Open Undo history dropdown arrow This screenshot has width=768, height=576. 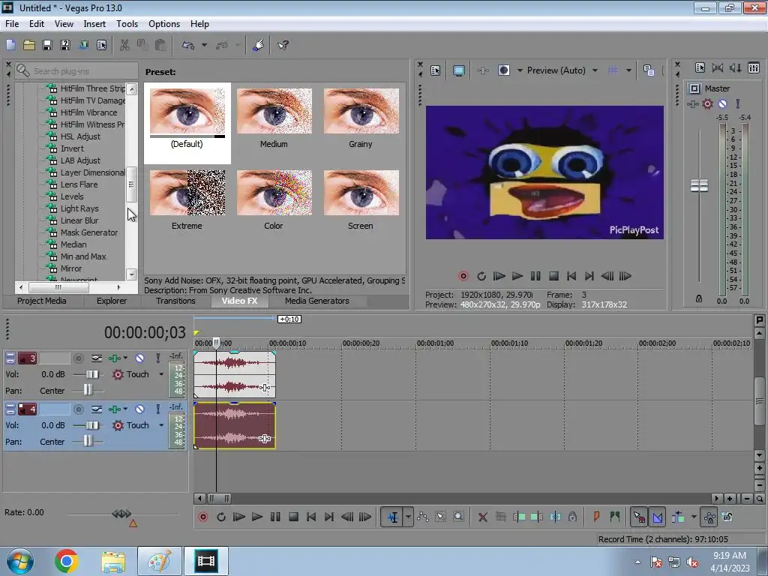204,45
